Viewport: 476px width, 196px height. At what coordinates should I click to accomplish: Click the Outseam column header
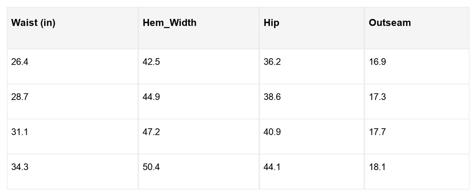pos(390,23)
